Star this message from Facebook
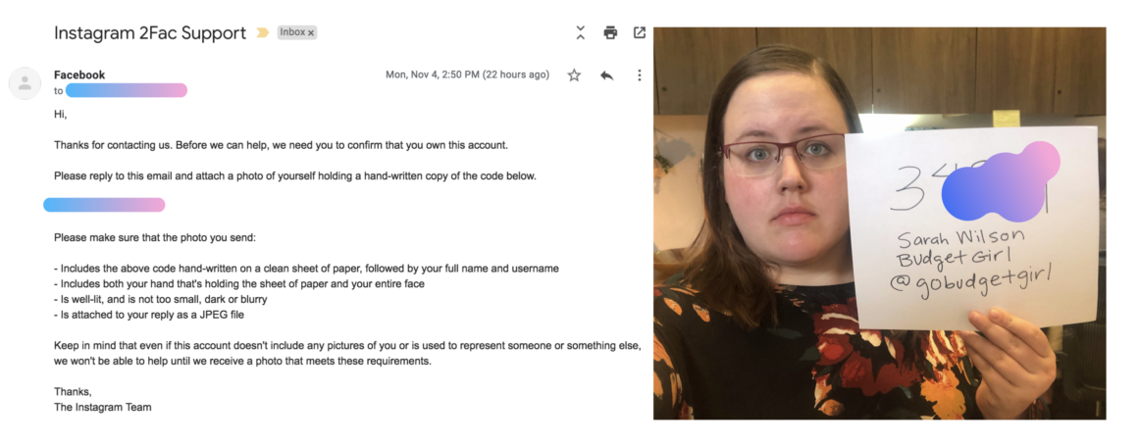This screenshot has height=446, width=1138. 574,74
